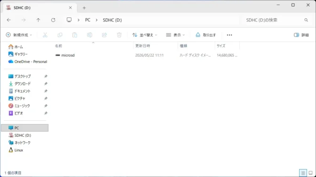316x177 pixels.
Task: Open the three-dots more options menu
Action: [x=229, y=35]
